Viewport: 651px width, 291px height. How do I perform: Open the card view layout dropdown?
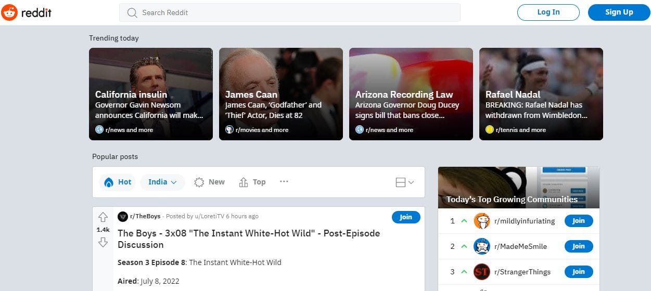click(x=405, y=182)
